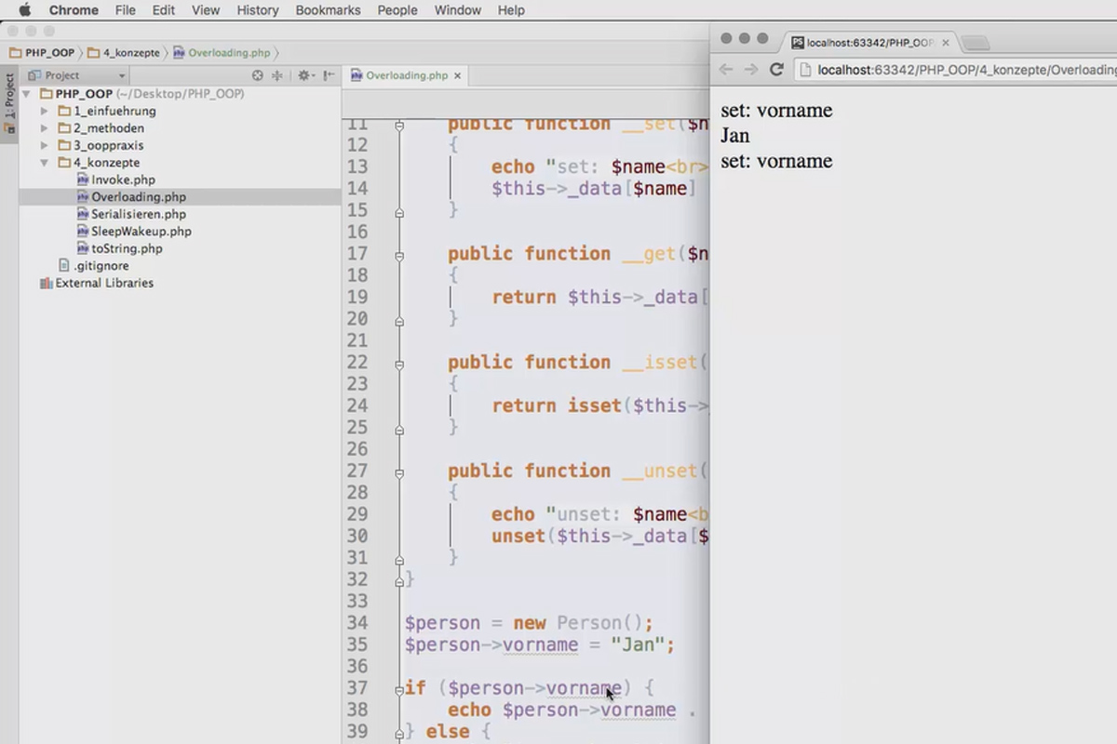1117x744 pixels.
Task: Open the Help menu
Action: click(x=511, y=10)
